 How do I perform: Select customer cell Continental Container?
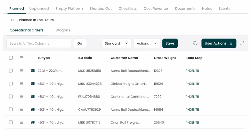point(129,96)
